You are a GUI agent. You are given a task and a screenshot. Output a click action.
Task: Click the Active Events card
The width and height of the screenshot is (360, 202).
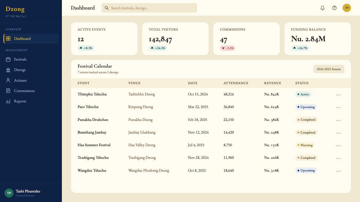click(x=104, y=39)
